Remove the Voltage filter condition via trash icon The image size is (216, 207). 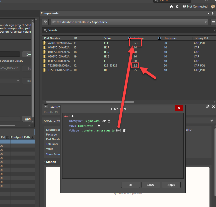click(124, 130)
